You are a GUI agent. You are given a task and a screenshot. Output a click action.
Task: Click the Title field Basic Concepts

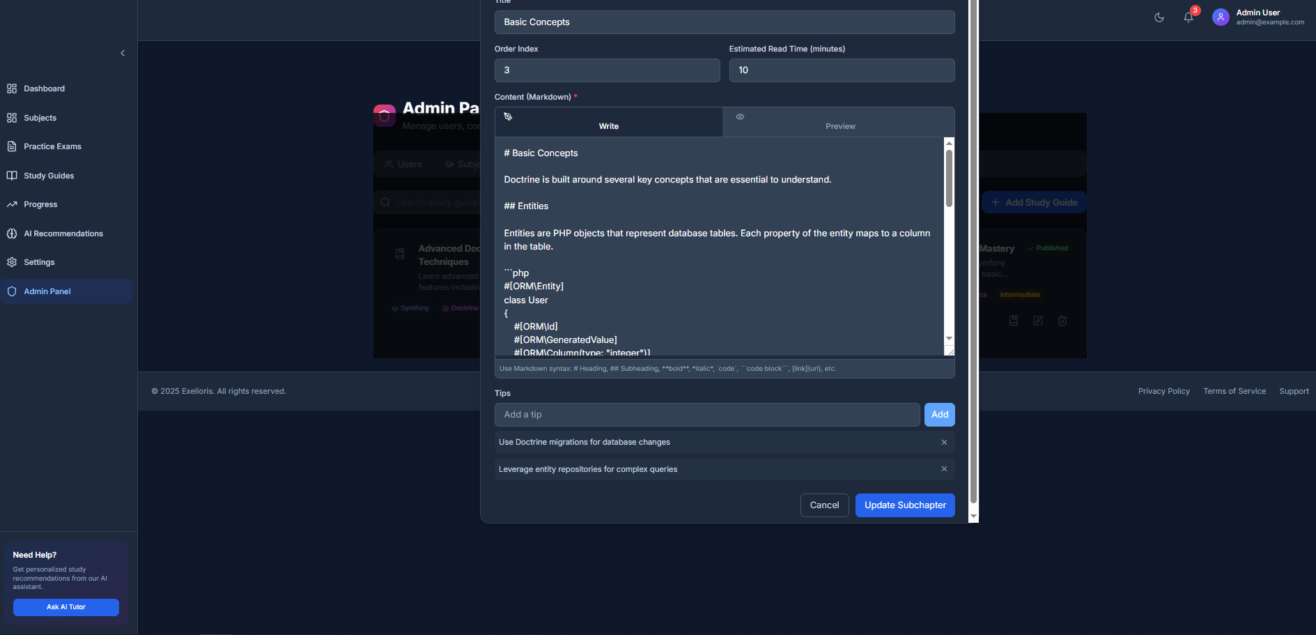pos(725,22)
